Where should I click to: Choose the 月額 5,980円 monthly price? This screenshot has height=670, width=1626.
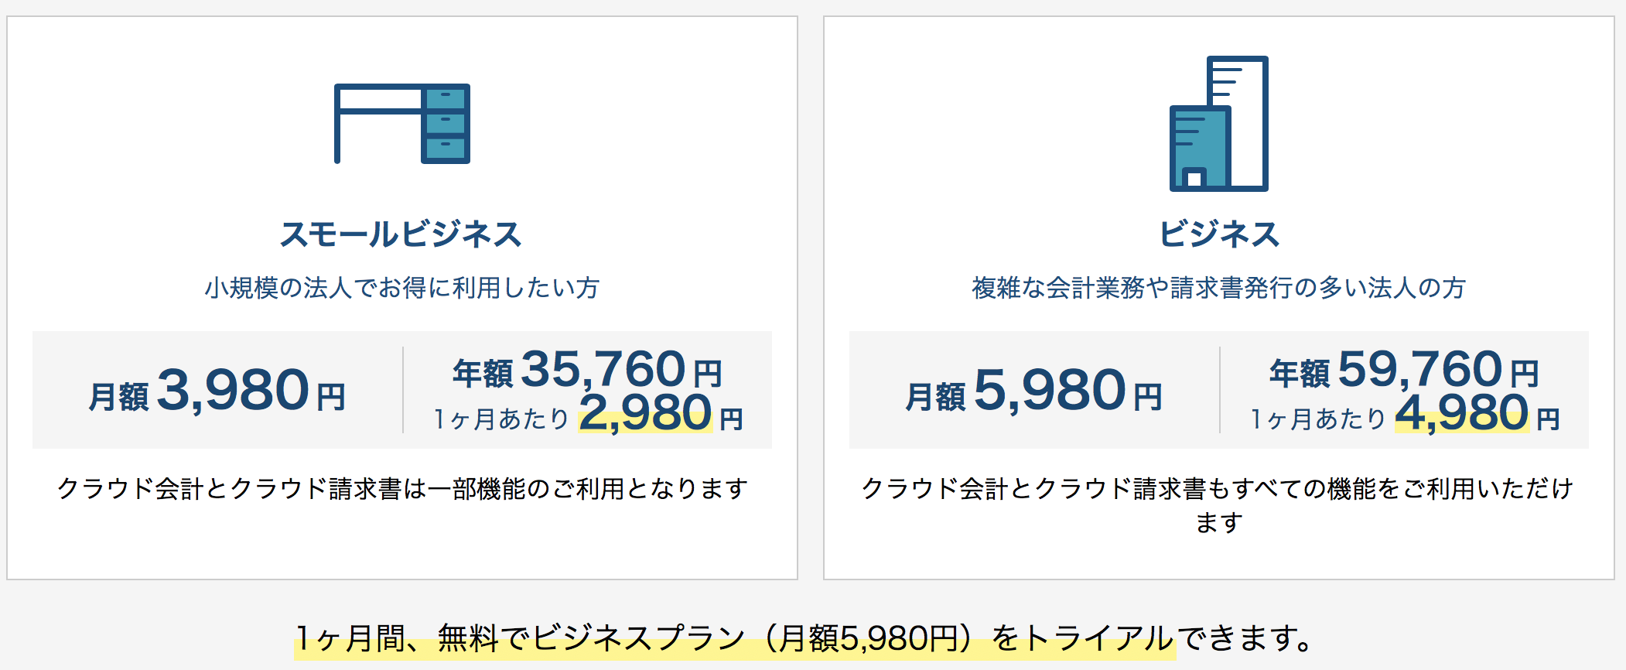[1034, 391]
